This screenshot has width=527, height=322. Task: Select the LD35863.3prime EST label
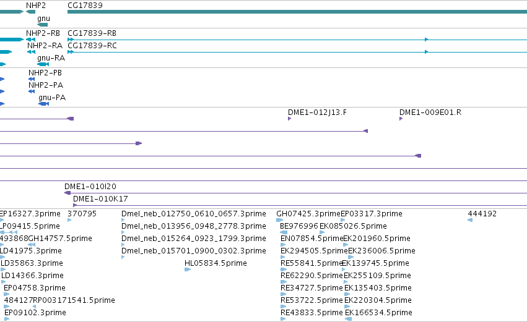coord(32,263)
